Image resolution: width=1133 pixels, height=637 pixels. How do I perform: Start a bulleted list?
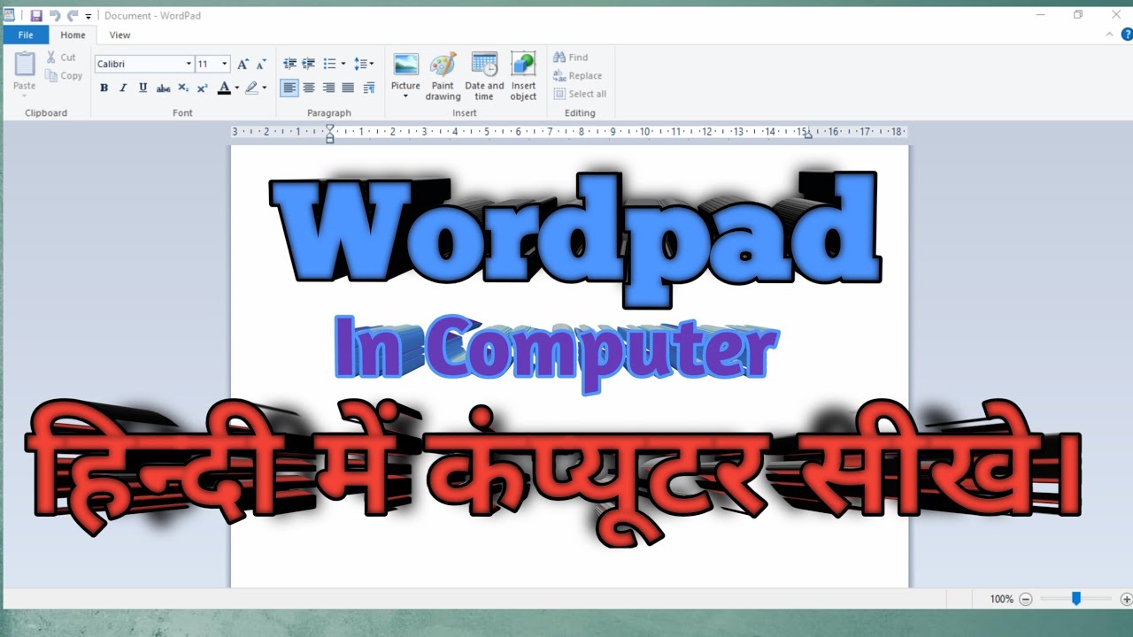pos(329,64)
